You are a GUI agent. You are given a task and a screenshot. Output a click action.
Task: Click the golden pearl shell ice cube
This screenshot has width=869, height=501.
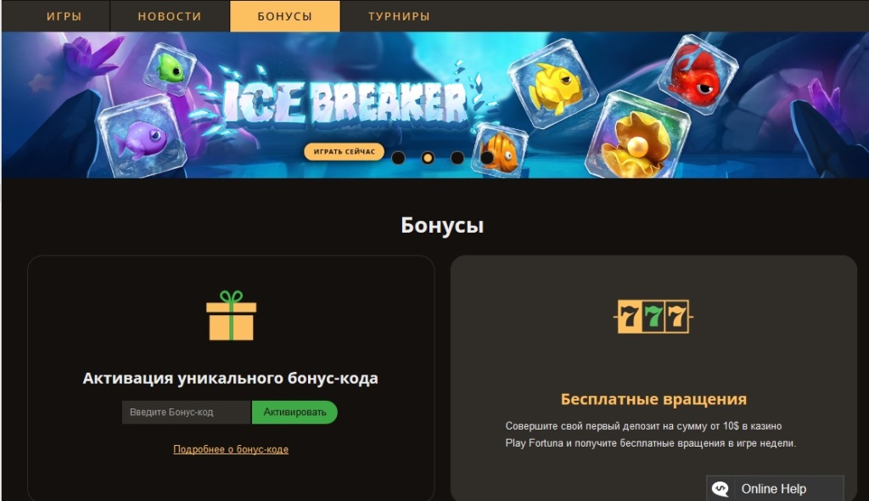tap(638, 136)
